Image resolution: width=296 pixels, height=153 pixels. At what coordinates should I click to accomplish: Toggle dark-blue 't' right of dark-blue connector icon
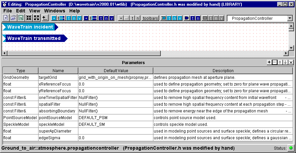pyautogui.click(x=101, y=18)
